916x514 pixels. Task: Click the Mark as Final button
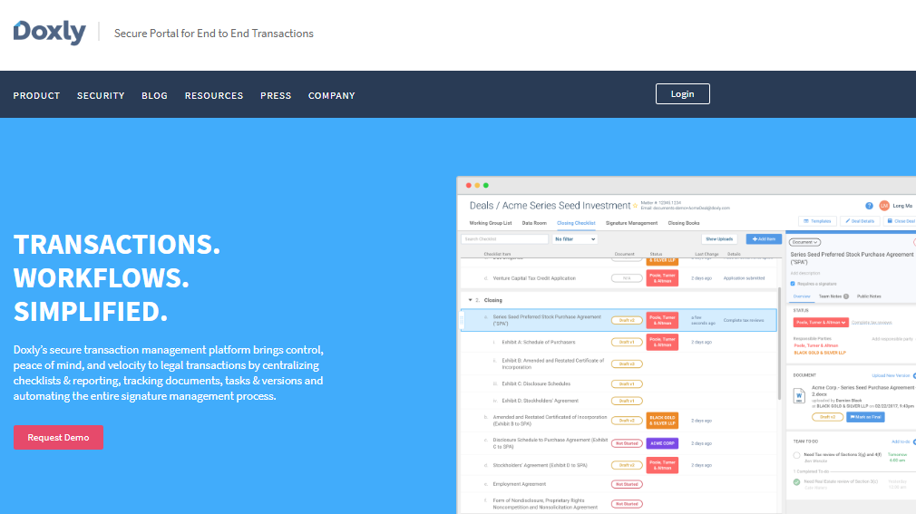click(x=865, y=417)
